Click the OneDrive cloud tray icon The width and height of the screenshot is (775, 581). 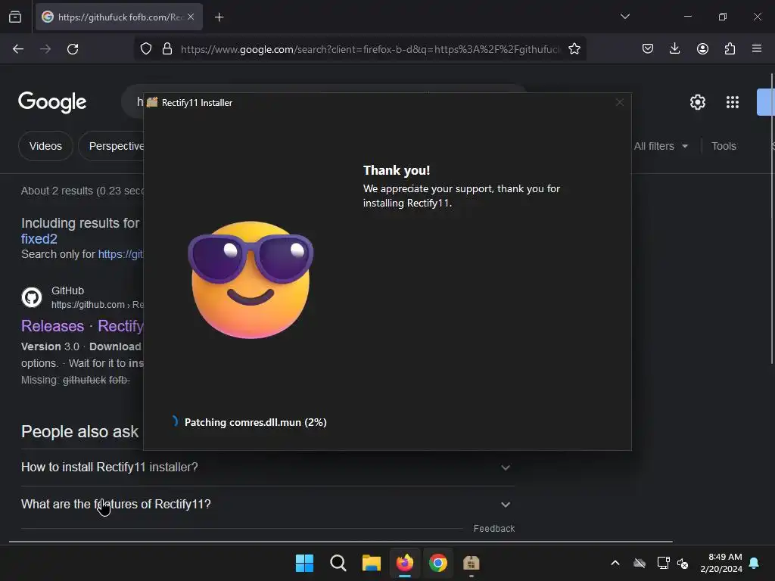(x=640, y=563)
